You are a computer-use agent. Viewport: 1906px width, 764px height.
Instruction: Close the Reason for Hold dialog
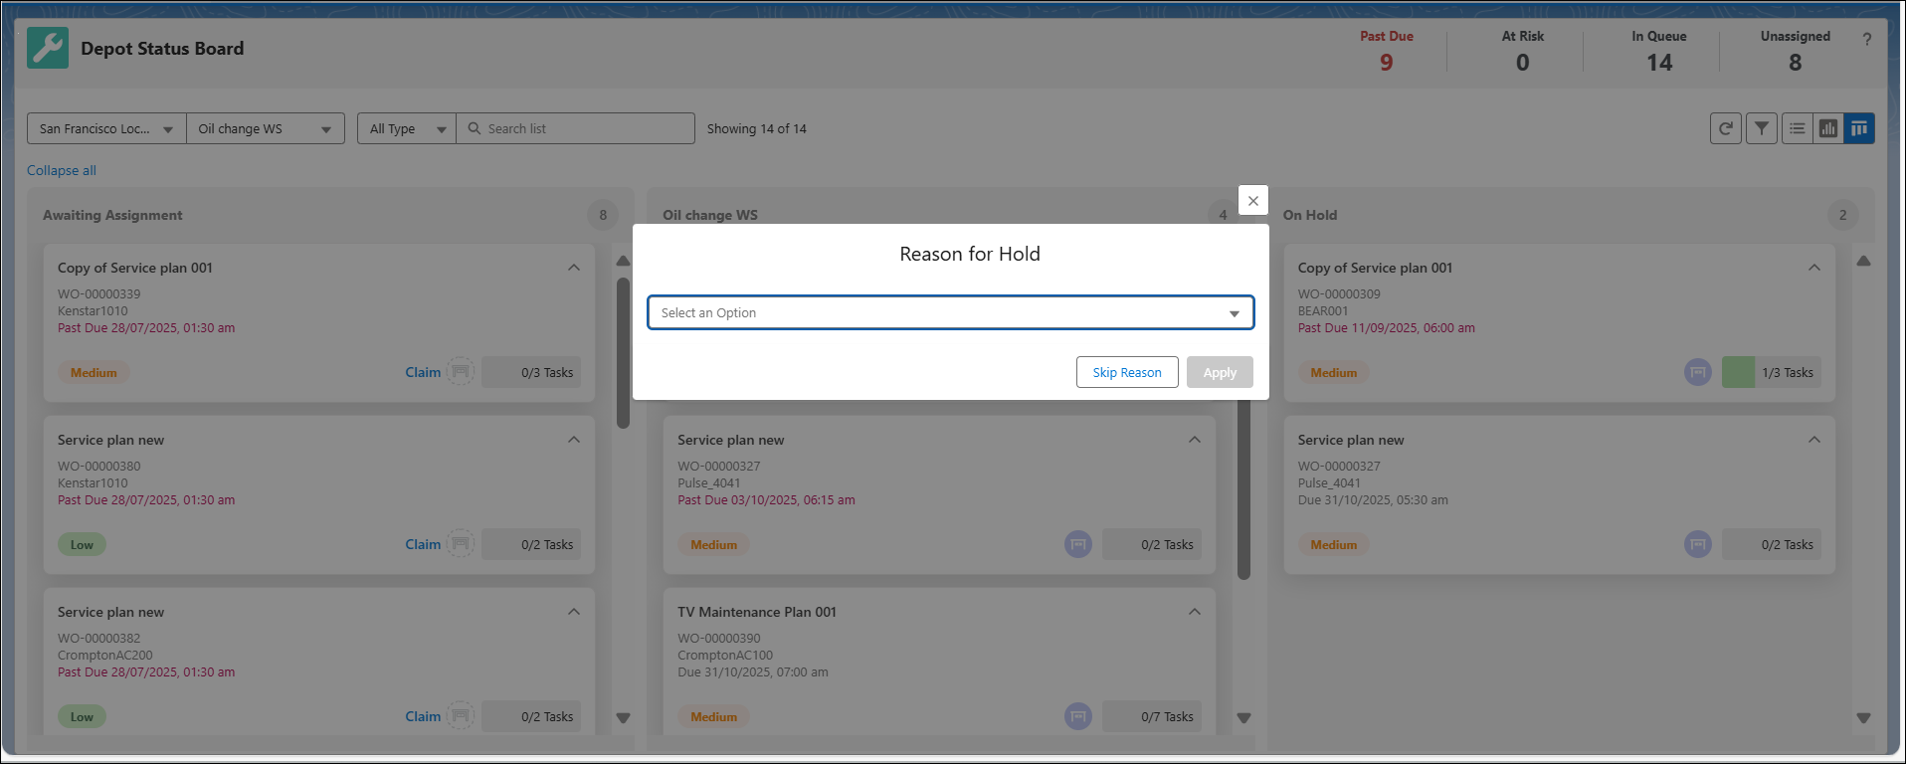1253,200
